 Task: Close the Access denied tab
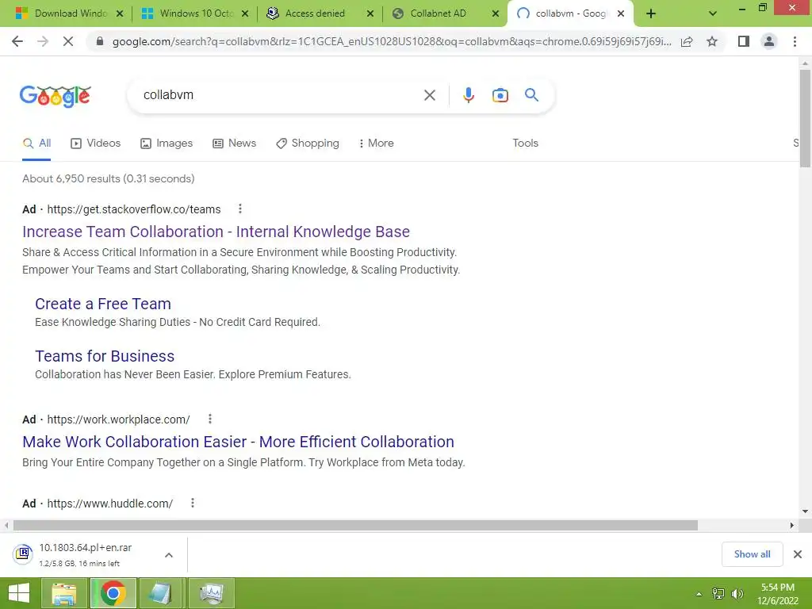point(370,14)
